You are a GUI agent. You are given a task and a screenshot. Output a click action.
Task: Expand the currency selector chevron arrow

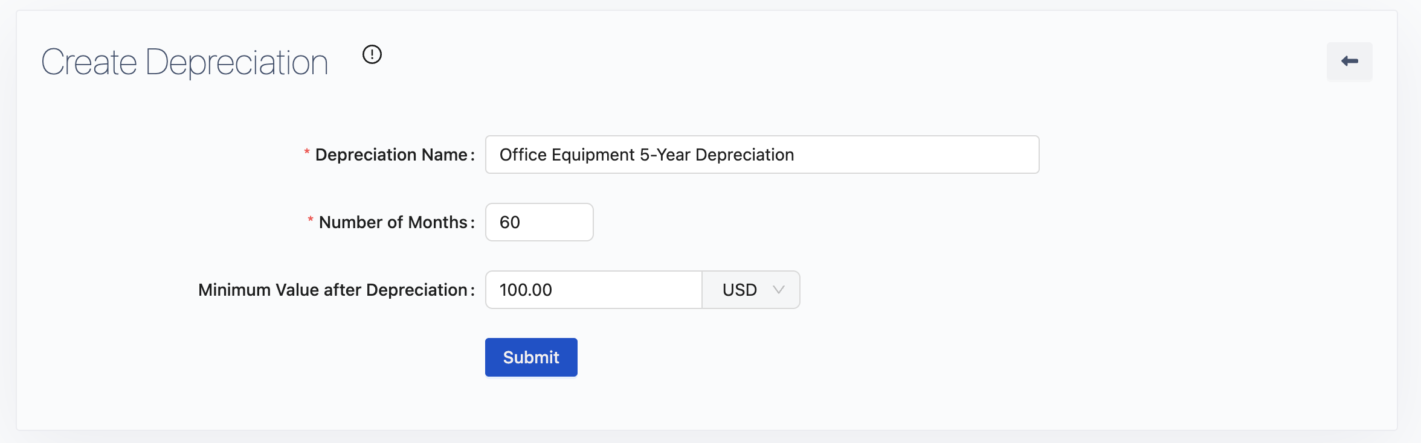pyautogui.click(x=779, y=290)
